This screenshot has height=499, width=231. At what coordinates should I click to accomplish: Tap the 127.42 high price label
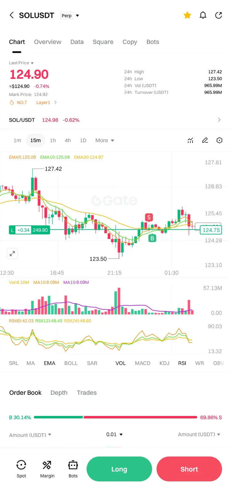53,169
